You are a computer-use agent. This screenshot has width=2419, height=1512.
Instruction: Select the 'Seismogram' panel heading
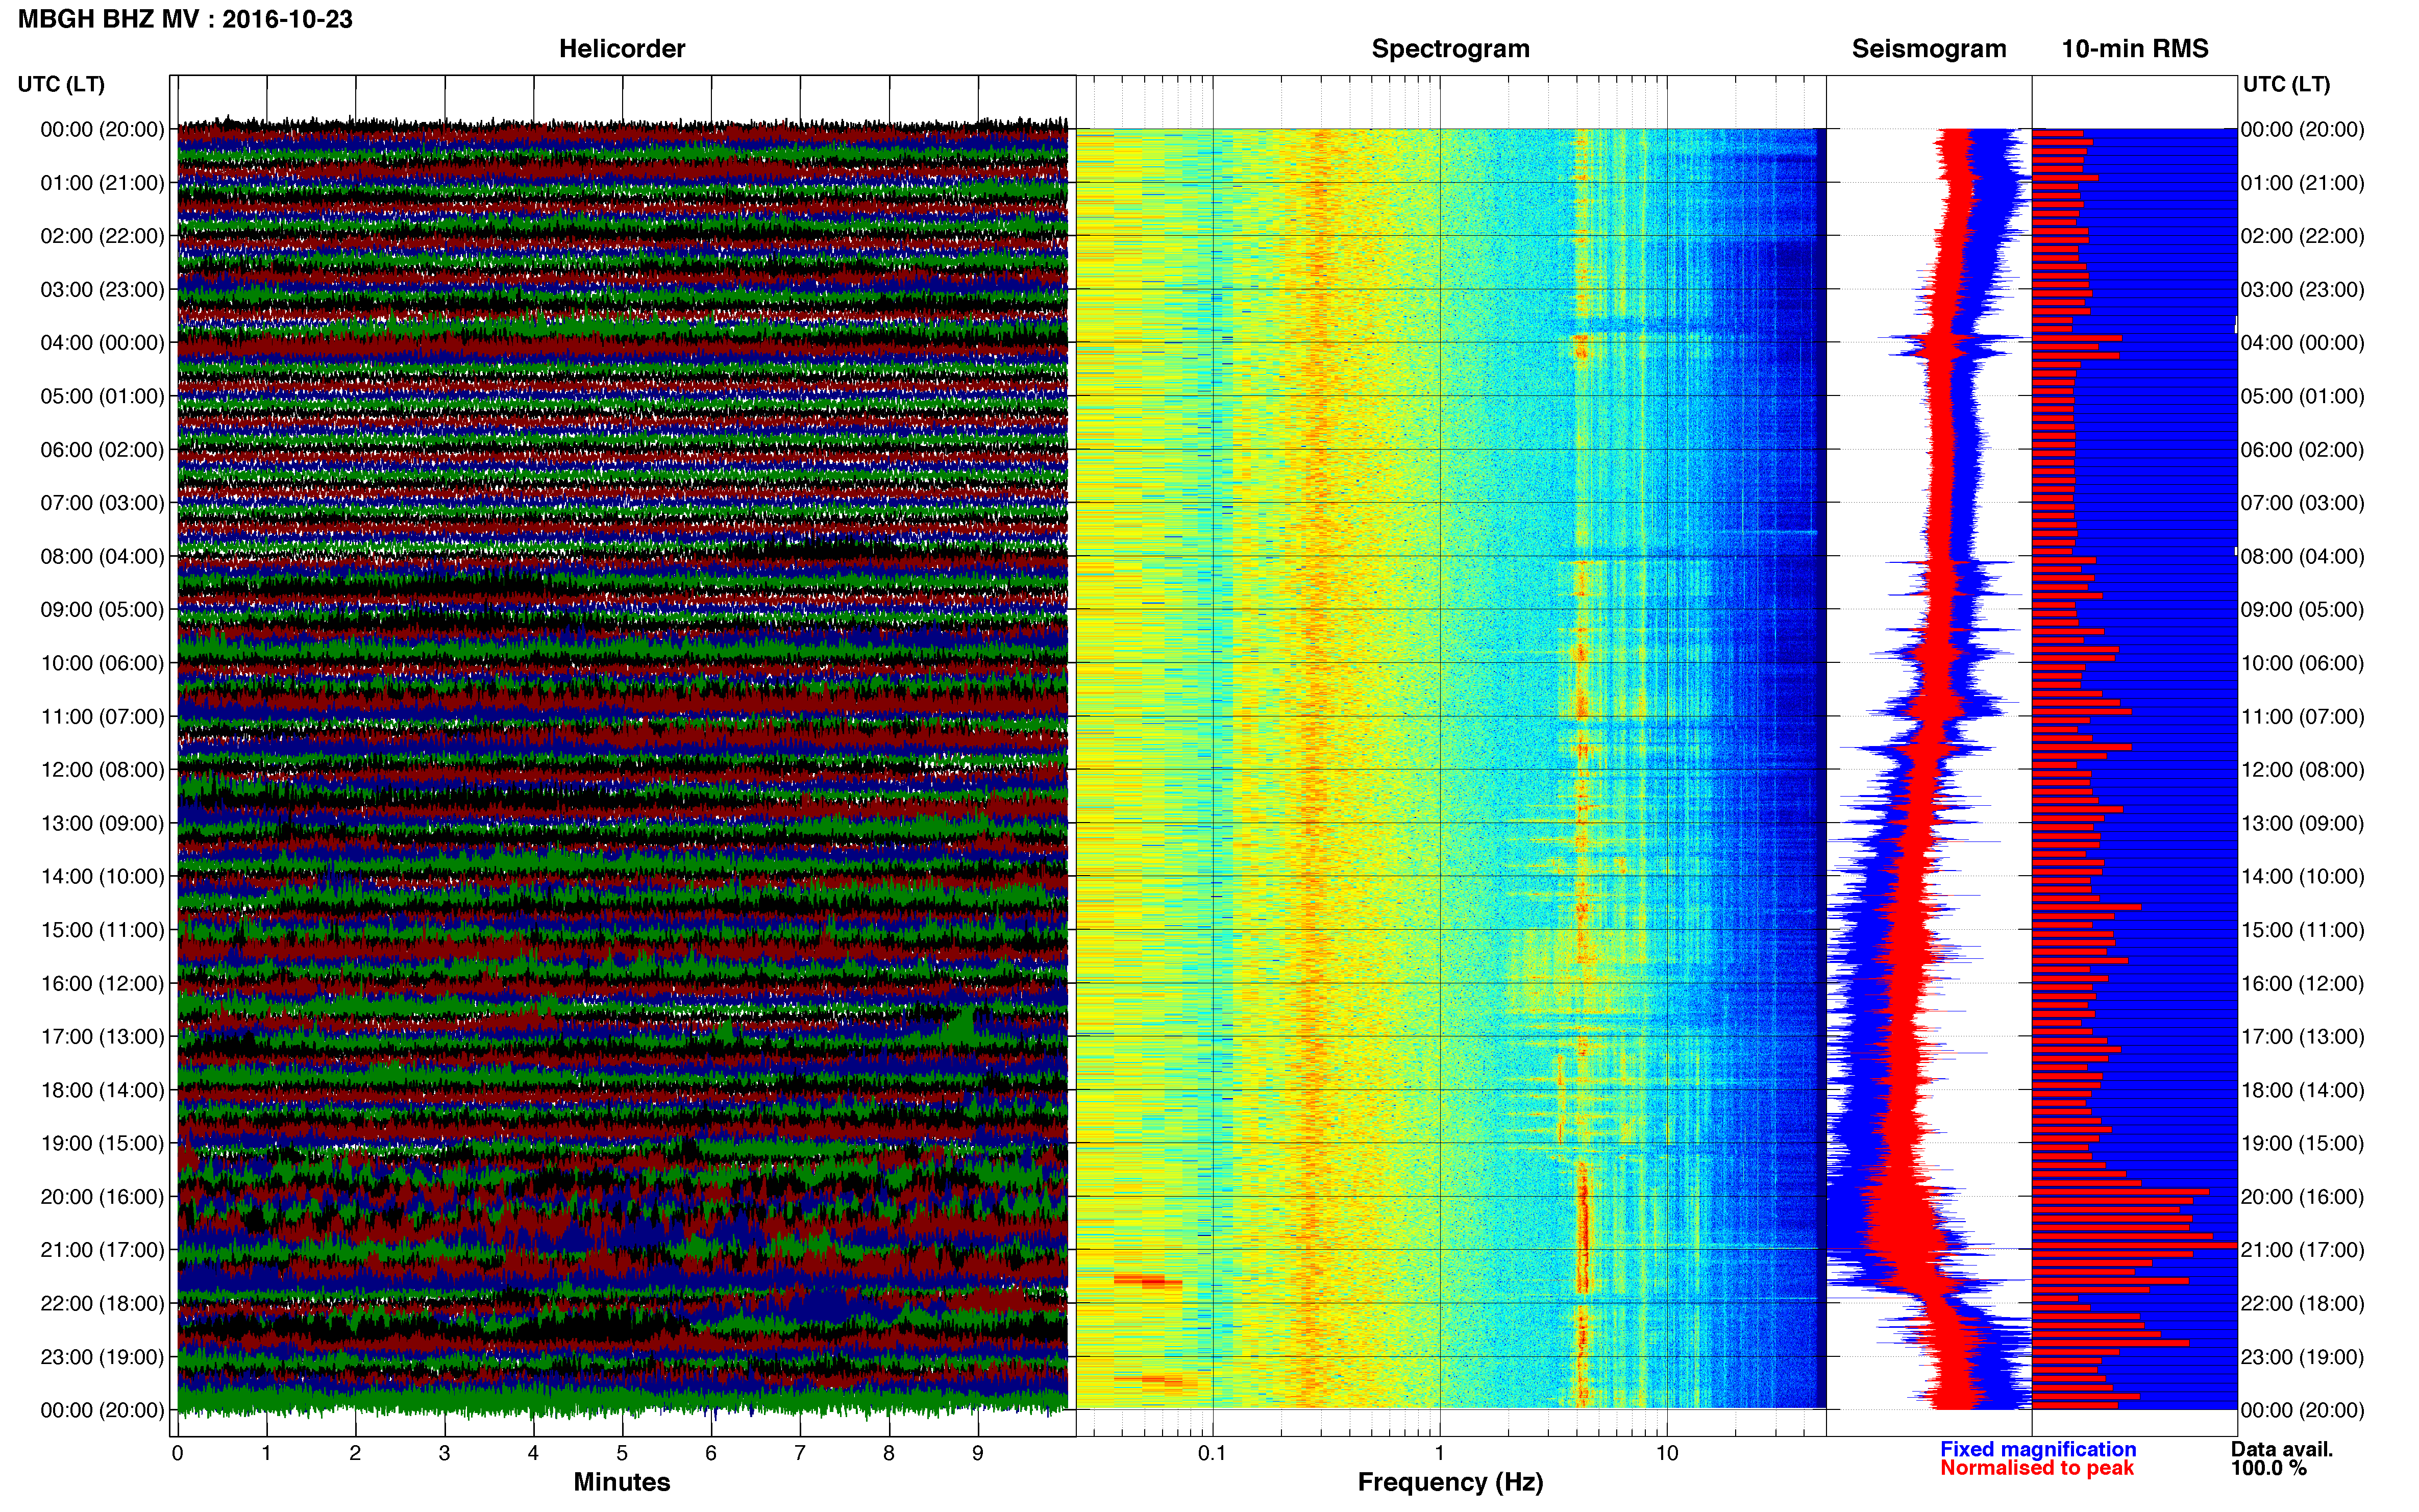(x=1929, y=49)
